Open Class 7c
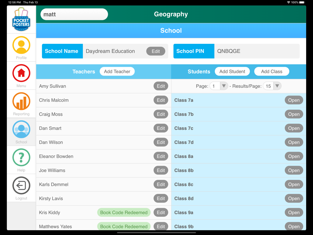 pos(294,128)
